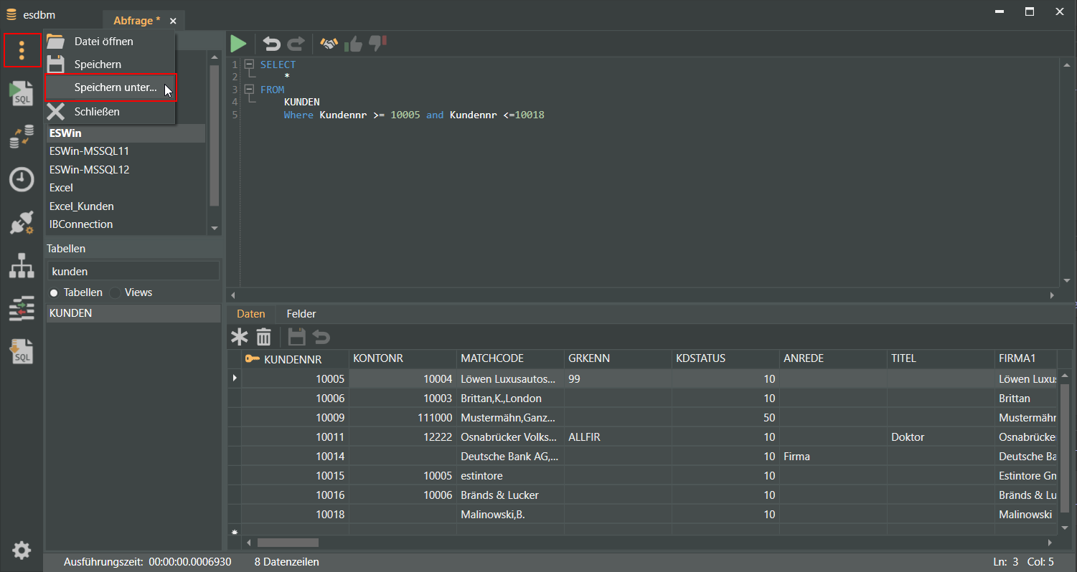Open the clock icon in the left sidebar
Image resolution: width=1077 pixels, height=572 pixels.
click(x=22, y=179)
